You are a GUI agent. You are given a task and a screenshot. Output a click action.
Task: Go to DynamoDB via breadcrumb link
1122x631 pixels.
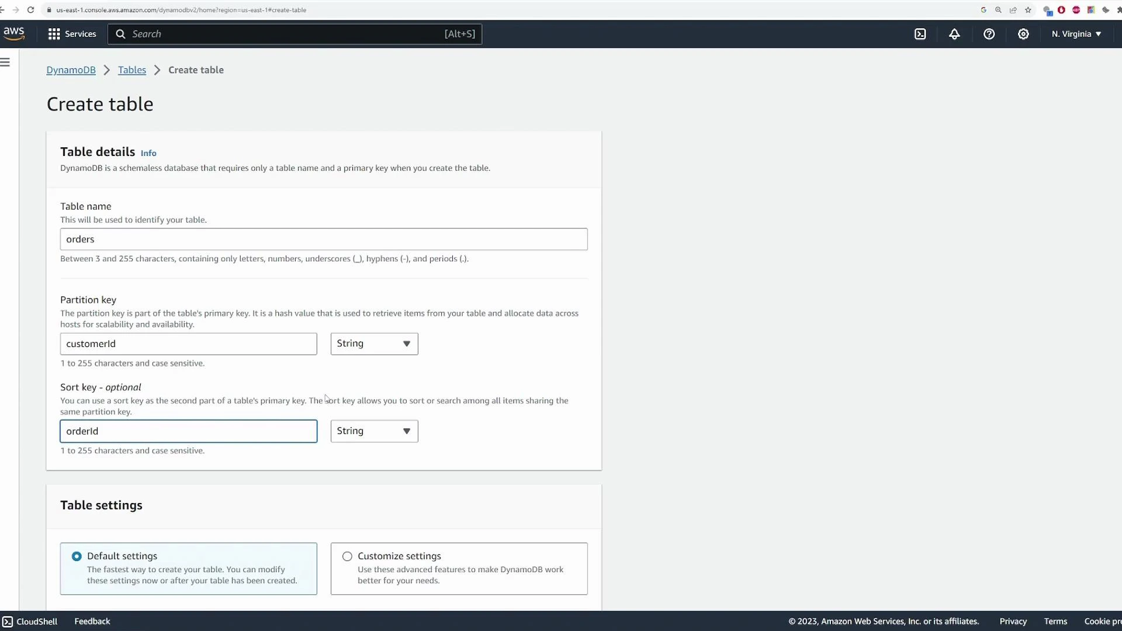tap(71, 70)
